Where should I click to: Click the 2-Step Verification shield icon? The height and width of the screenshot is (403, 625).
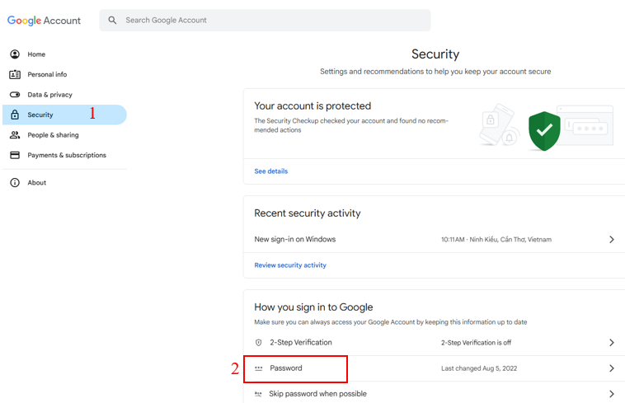259,343
